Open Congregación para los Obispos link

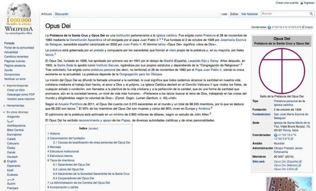pos(141,74)
